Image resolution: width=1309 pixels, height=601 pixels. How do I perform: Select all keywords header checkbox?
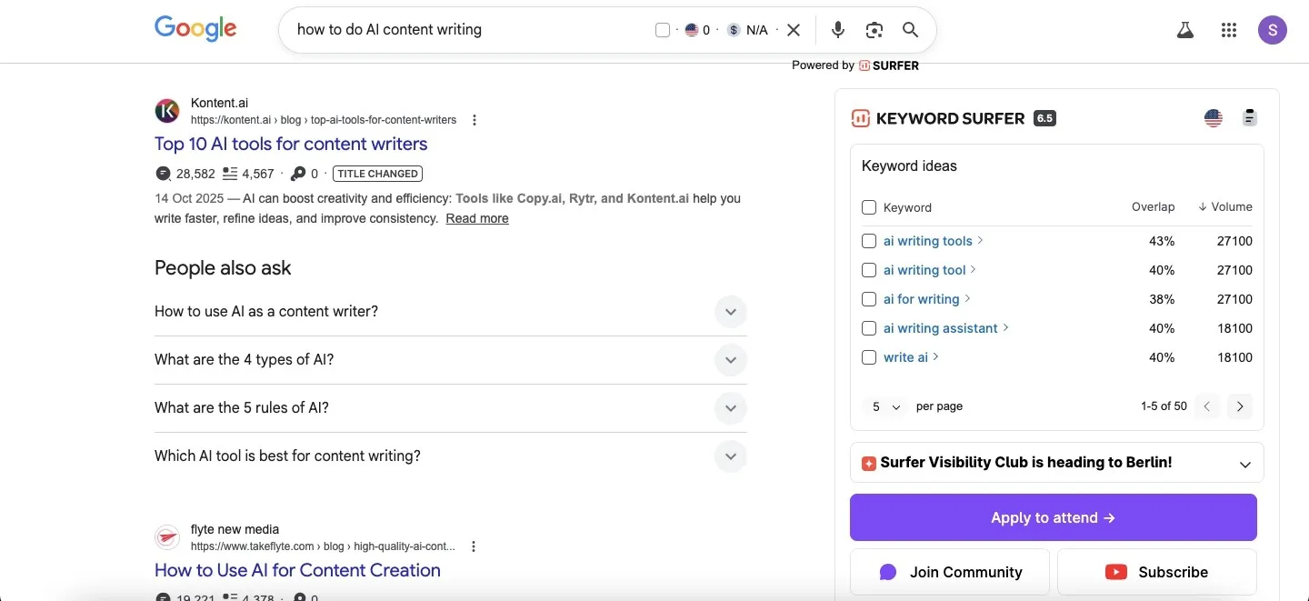click(869, 207)
